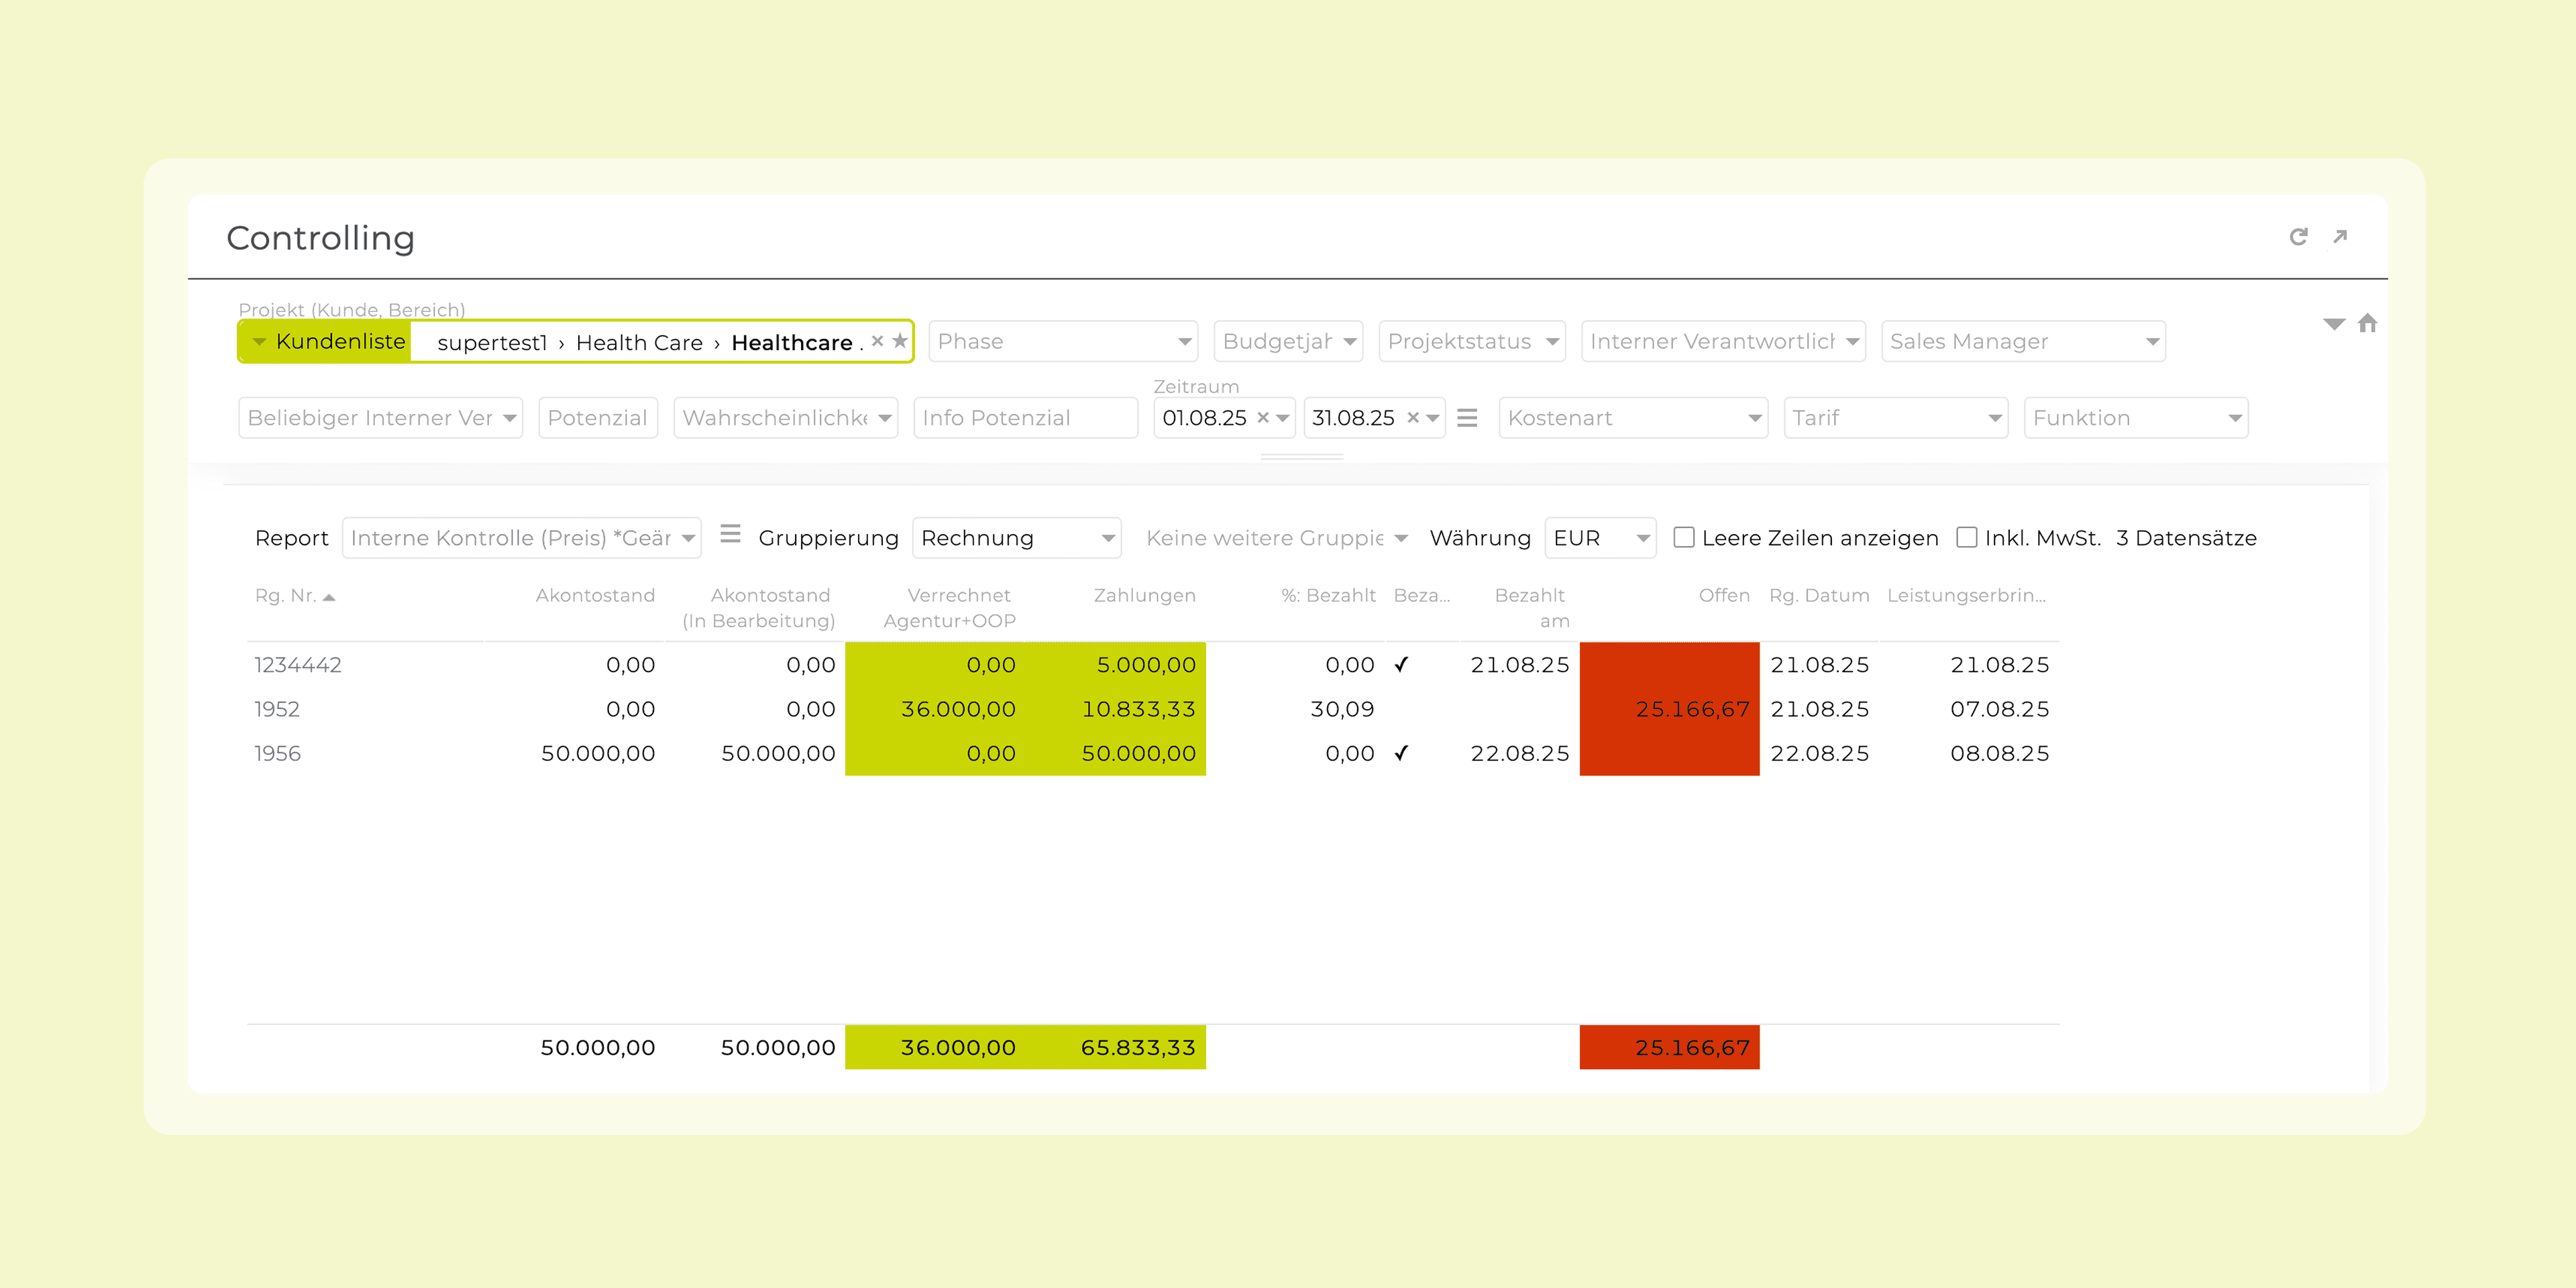
Task: Open the end date 31.08.25 picker arrow
Action: click(x=1433, y=418)
